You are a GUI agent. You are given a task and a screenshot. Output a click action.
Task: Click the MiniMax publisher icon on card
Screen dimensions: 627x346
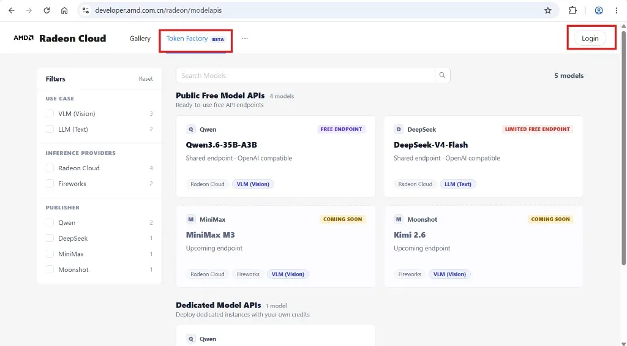pos(191,219)
